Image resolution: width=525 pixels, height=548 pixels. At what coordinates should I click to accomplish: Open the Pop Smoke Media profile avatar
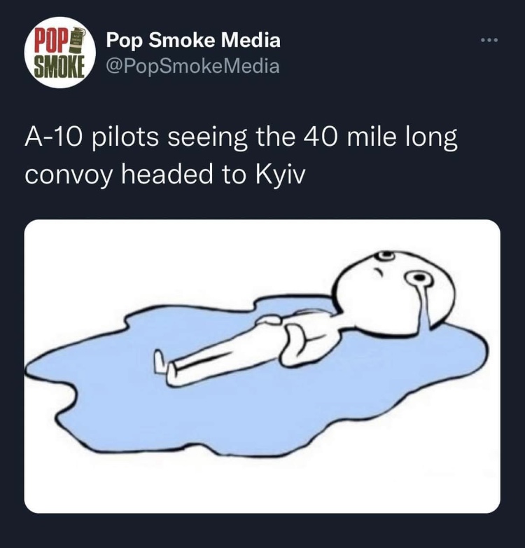click(60, 53)
